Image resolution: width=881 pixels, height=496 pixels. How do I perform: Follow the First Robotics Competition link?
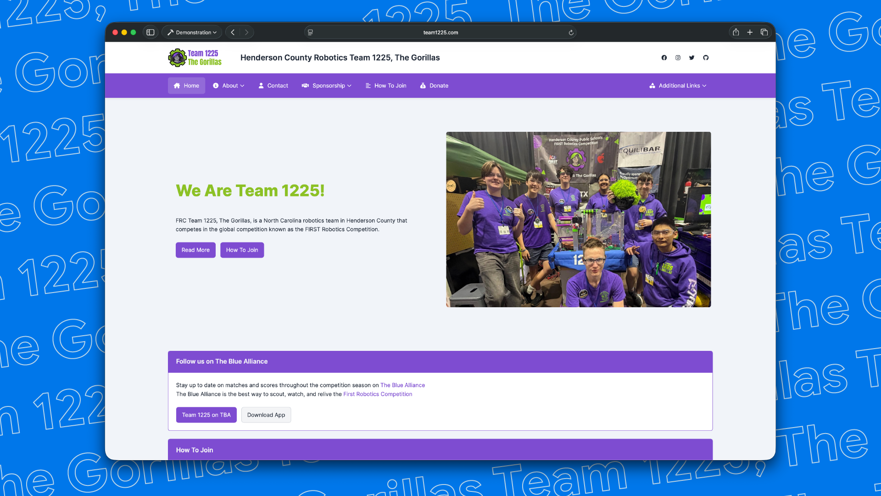(x=378, y=395)
